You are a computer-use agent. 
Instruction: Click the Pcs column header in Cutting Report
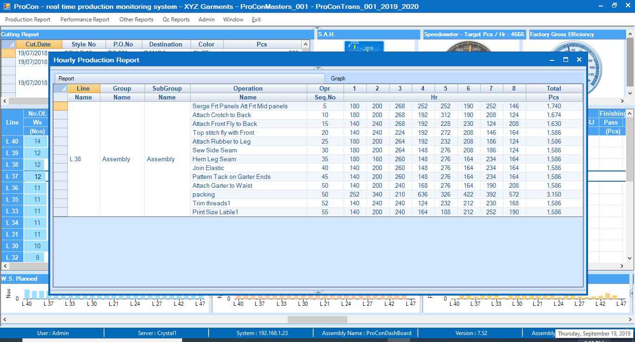(x=262, y=44)
